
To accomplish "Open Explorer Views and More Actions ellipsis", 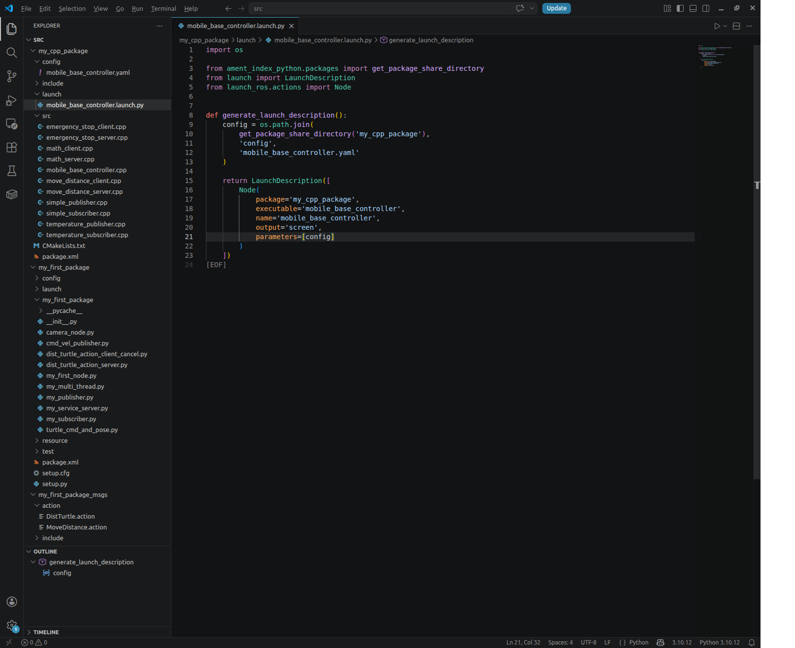I will tap(159, 26).
